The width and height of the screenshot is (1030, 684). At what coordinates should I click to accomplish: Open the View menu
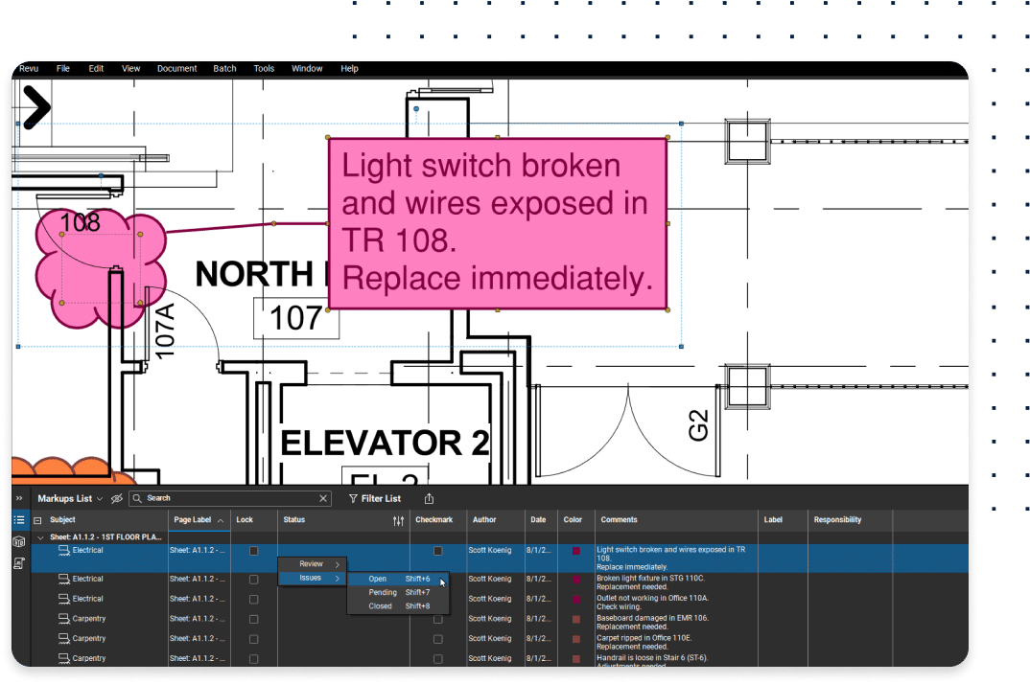[x=130, y=68]
